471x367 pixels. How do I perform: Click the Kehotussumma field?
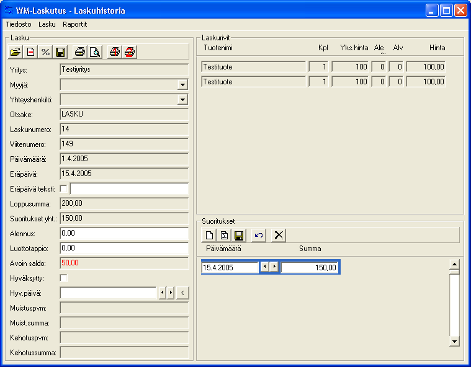tap(124, 353)
